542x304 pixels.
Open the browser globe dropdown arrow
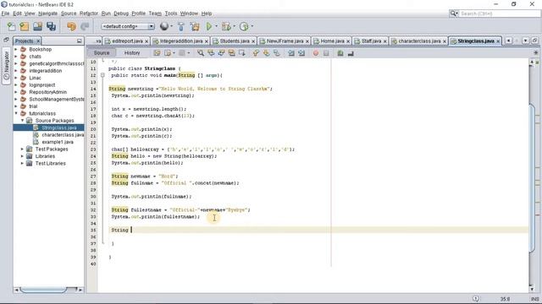pos(171,26)
